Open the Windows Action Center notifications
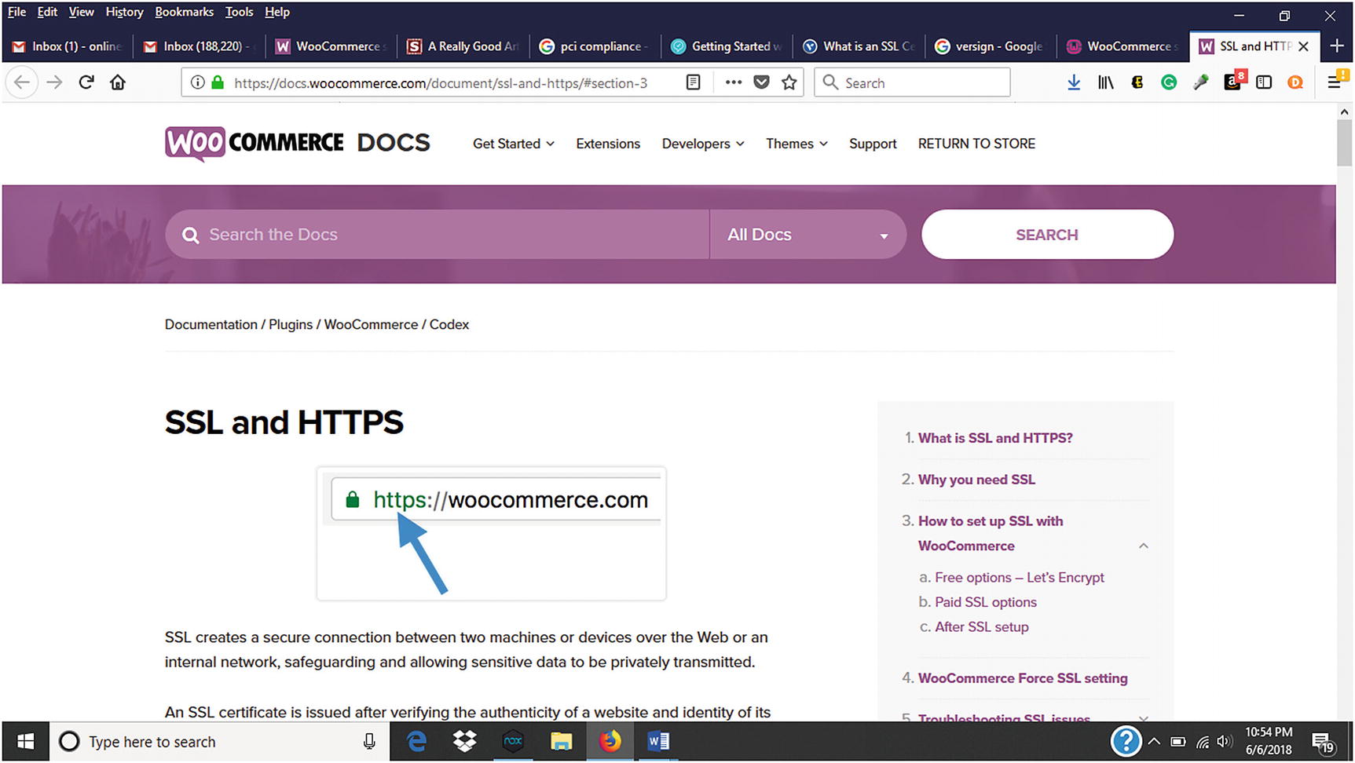1355x763 pixels. click(x=1324, y=742)
